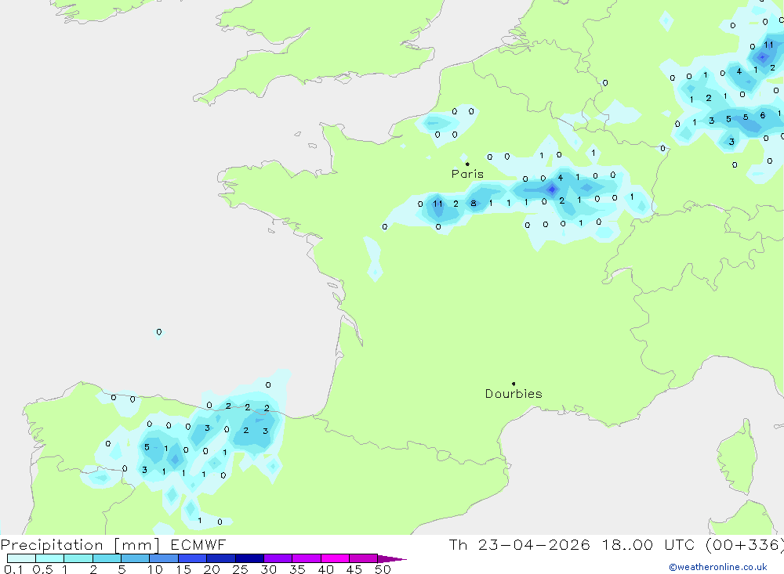
Task: Click the 'Th 23-04-2026' date text
Action: click(x=519, y=545)
